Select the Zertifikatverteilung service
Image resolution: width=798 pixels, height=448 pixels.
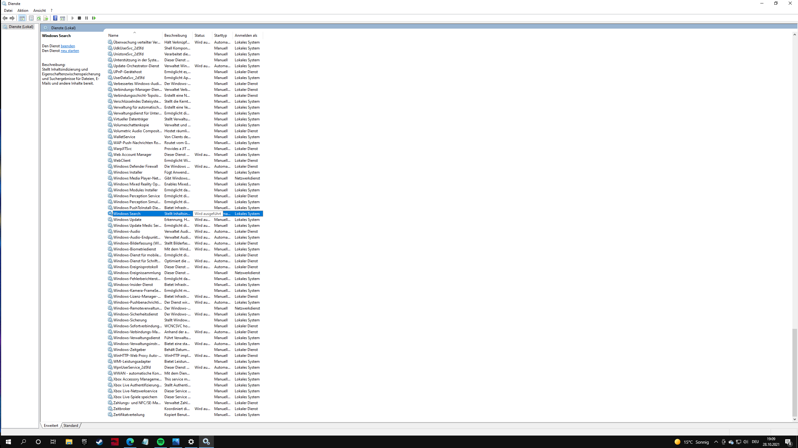tap(185, 415)
